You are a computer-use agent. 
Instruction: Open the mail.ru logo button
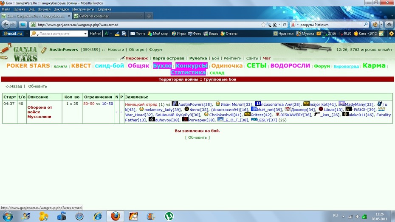coord(13,34)
